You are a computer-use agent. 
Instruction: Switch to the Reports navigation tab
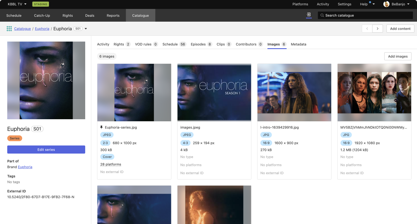113,15
